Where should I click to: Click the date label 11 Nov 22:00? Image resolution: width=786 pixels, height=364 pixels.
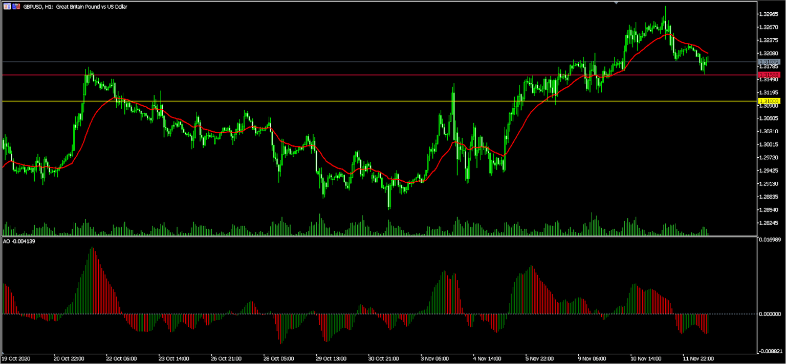(x=697, y=358)
